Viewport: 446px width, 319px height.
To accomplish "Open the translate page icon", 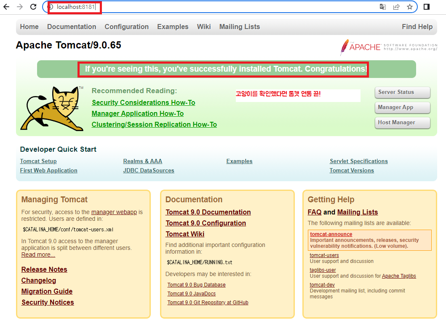I will [x=383, y=7].
